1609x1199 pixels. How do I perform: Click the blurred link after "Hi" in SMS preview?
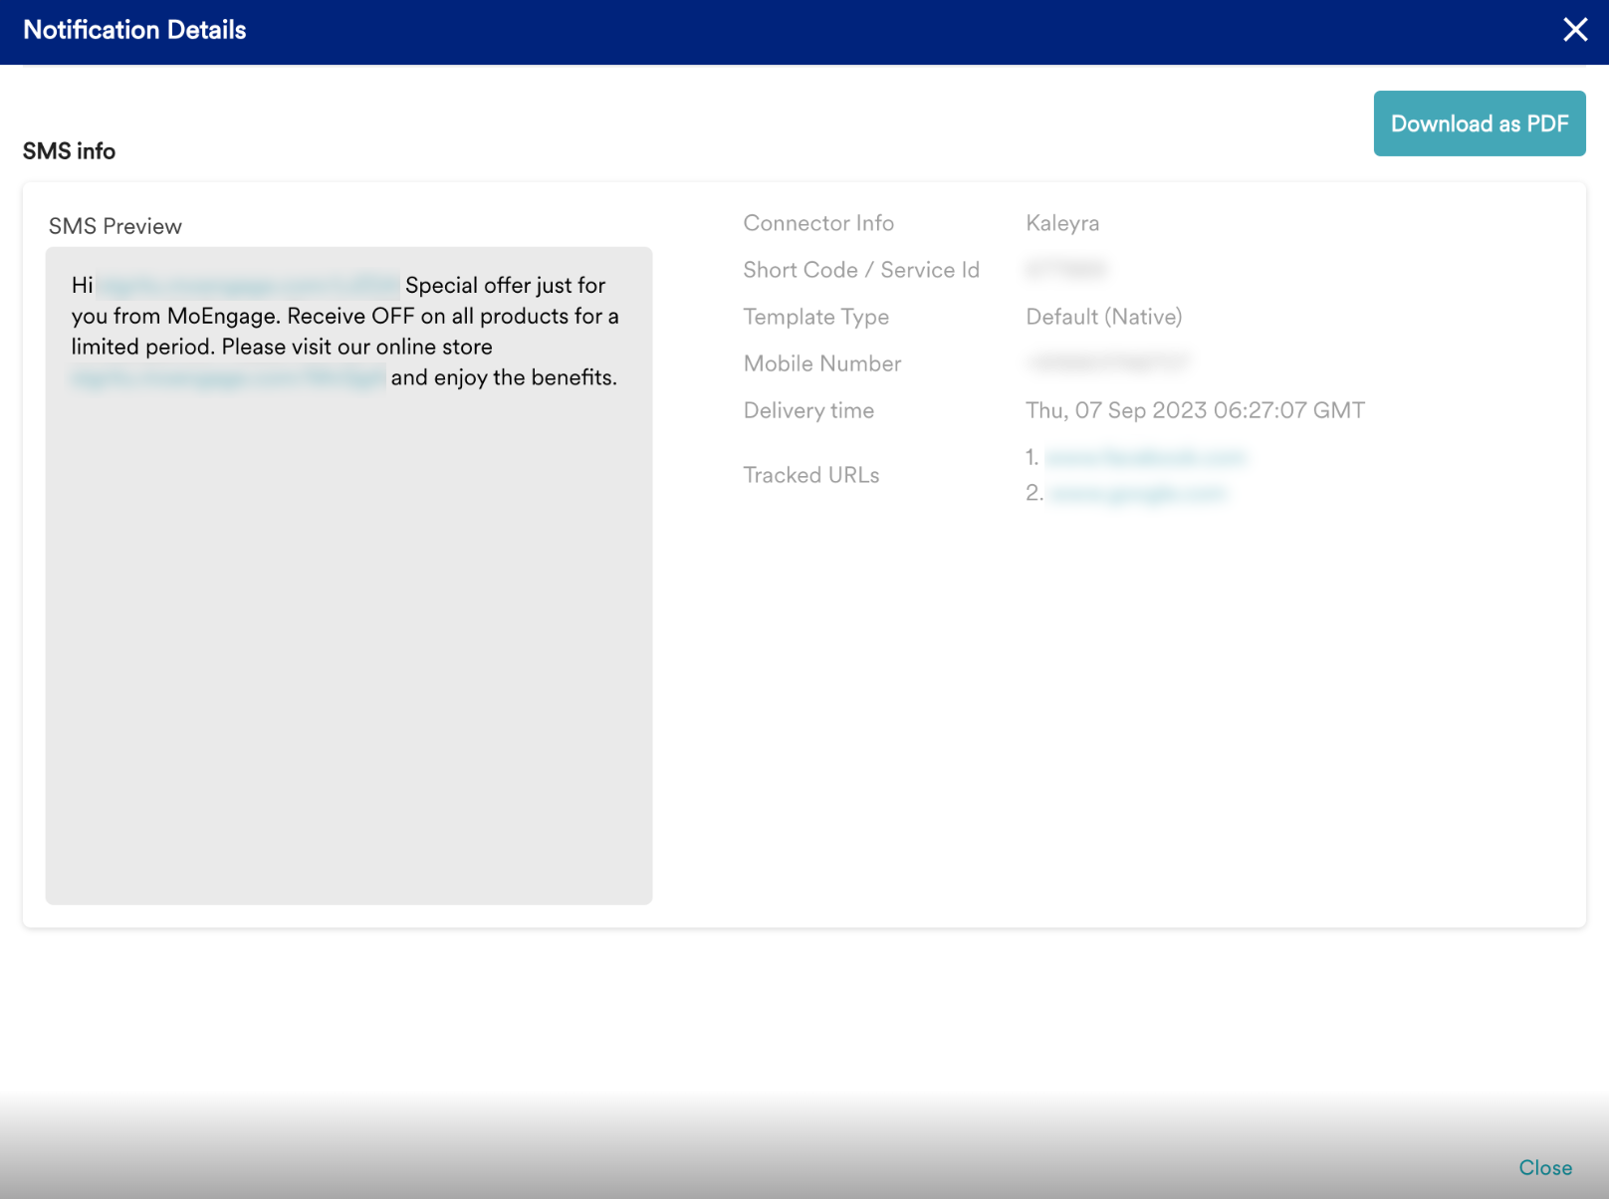pos(248,286)
